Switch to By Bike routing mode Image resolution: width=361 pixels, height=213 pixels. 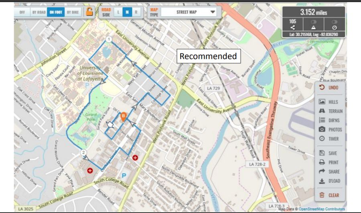point(73,12)
